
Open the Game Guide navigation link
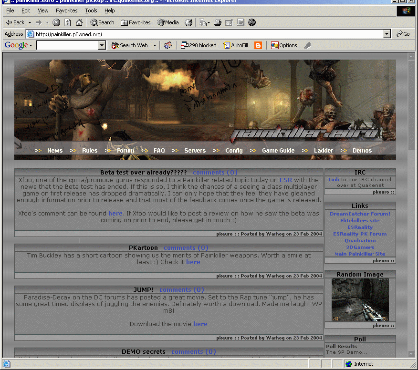(278, 151)
